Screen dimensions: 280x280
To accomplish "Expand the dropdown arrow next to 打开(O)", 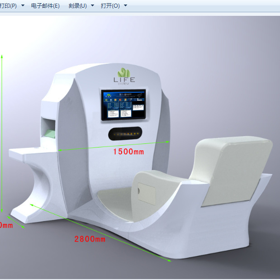I will click(126, 5).
